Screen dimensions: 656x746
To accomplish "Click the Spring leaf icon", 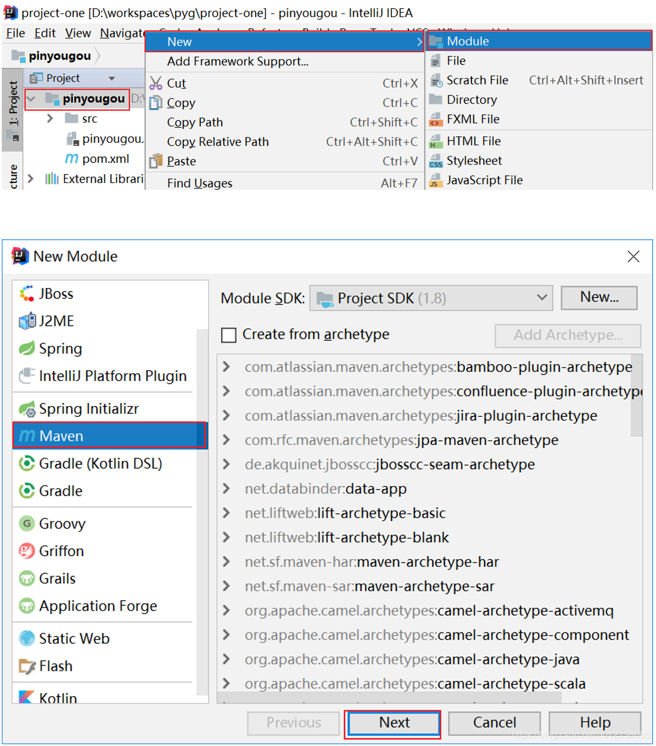I will pos(27,349).
